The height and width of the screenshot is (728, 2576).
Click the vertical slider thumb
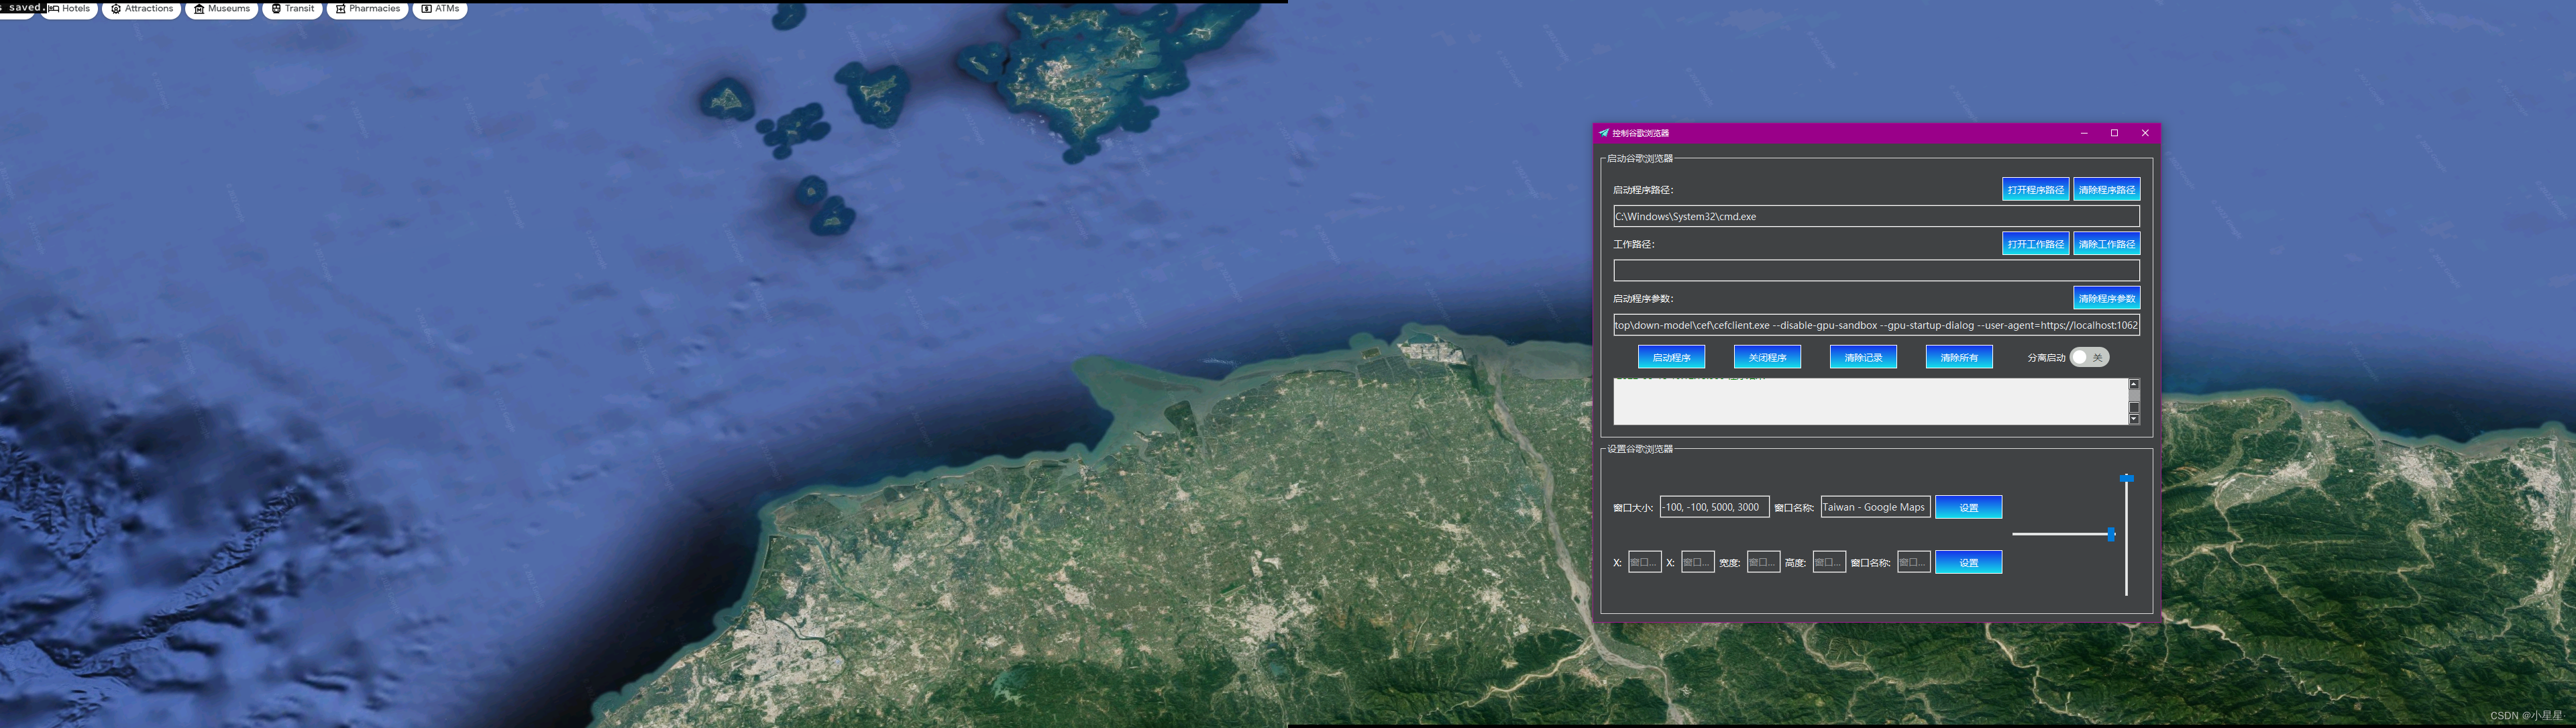coord(2126,479)
